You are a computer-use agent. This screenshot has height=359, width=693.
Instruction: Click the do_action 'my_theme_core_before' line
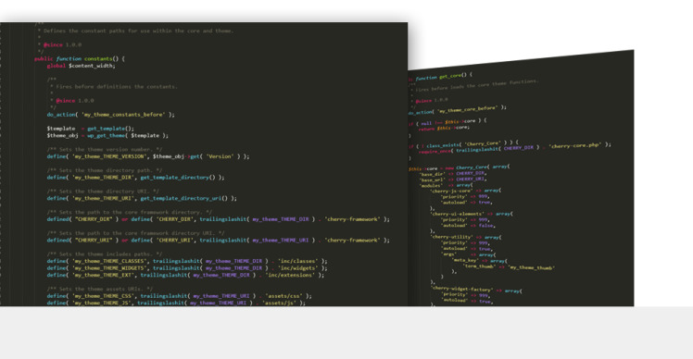tap(458, 109)
